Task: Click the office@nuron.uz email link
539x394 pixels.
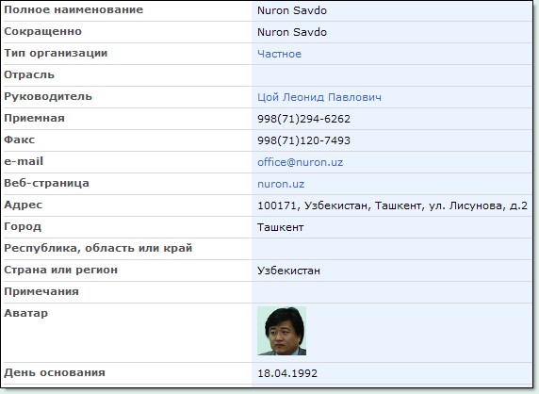Action: pos(300,162)
